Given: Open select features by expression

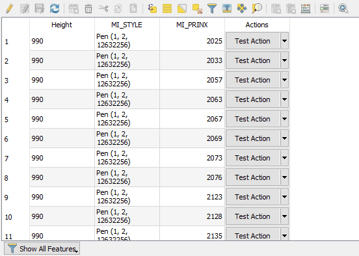Looking at the screenshot, I should tap(152, 8).
